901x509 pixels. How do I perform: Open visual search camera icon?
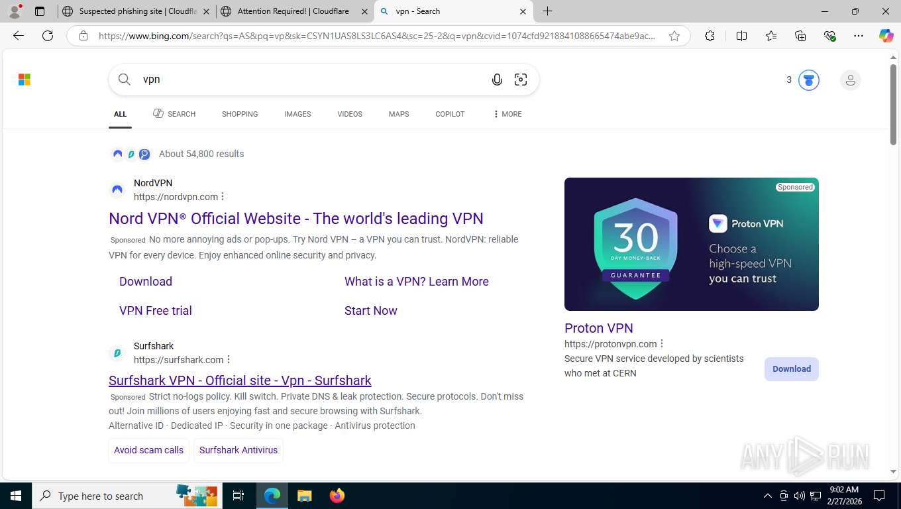pyautogui.click(x=521, y=80)
